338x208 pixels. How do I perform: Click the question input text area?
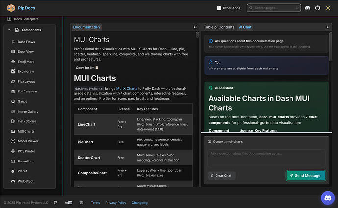click(x=266, y=158)
